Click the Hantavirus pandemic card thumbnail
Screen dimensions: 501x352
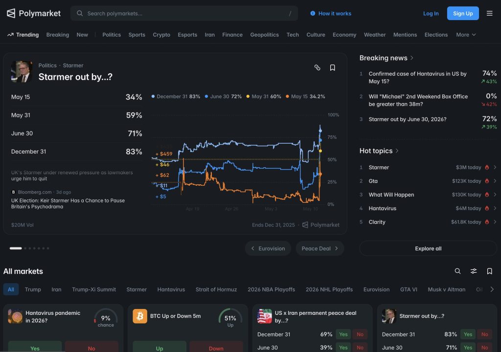click(x=15, y=316)
